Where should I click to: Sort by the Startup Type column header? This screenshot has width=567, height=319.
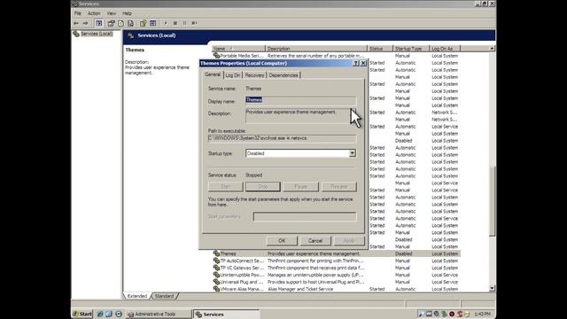411,49
